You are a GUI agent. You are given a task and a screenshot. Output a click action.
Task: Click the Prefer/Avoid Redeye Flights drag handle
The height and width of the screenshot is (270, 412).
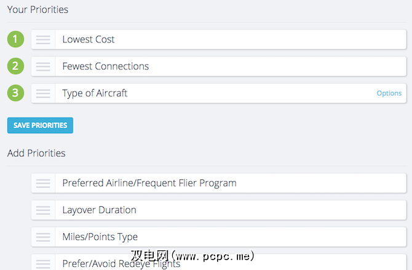pos(43,264)
